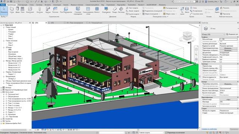This screenshot has width=239, height=134.
Task: Toggle the Sun path (Траектория солнца) checkbox
Action: point(221,62)
